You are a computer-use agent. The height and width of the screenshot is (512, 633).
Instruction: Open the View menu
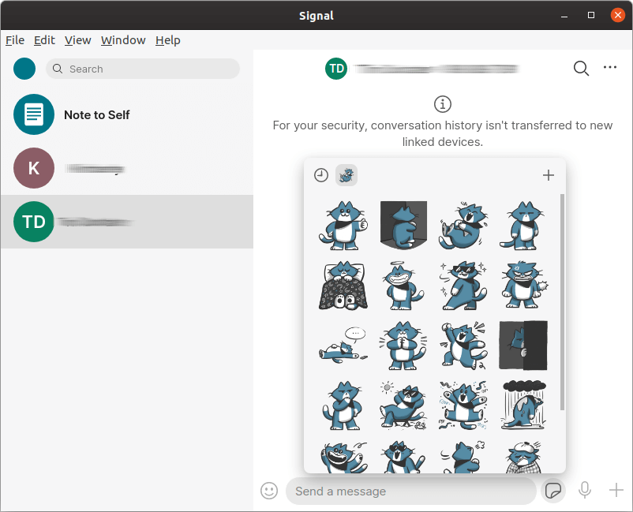pos(77,40)
